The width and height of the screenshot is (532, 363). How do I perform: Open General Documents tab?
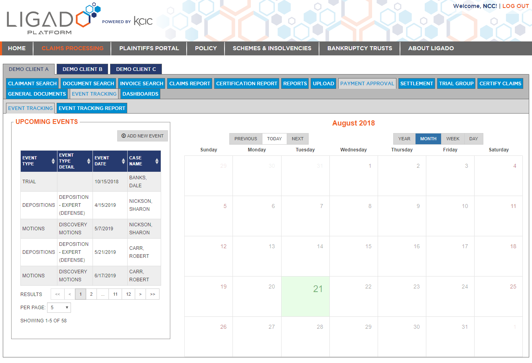(x=37, y=94)
